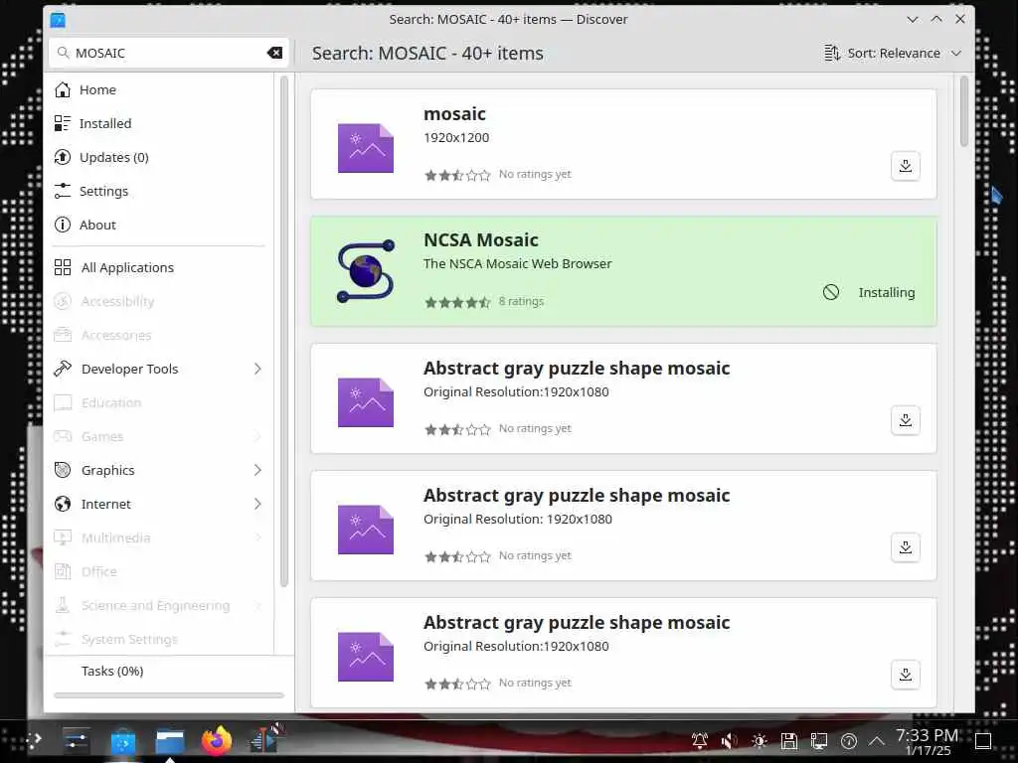This screenshot has height=763, width=1018.
Task: Expand the Internet category chevron
Action: pos(257,504)
